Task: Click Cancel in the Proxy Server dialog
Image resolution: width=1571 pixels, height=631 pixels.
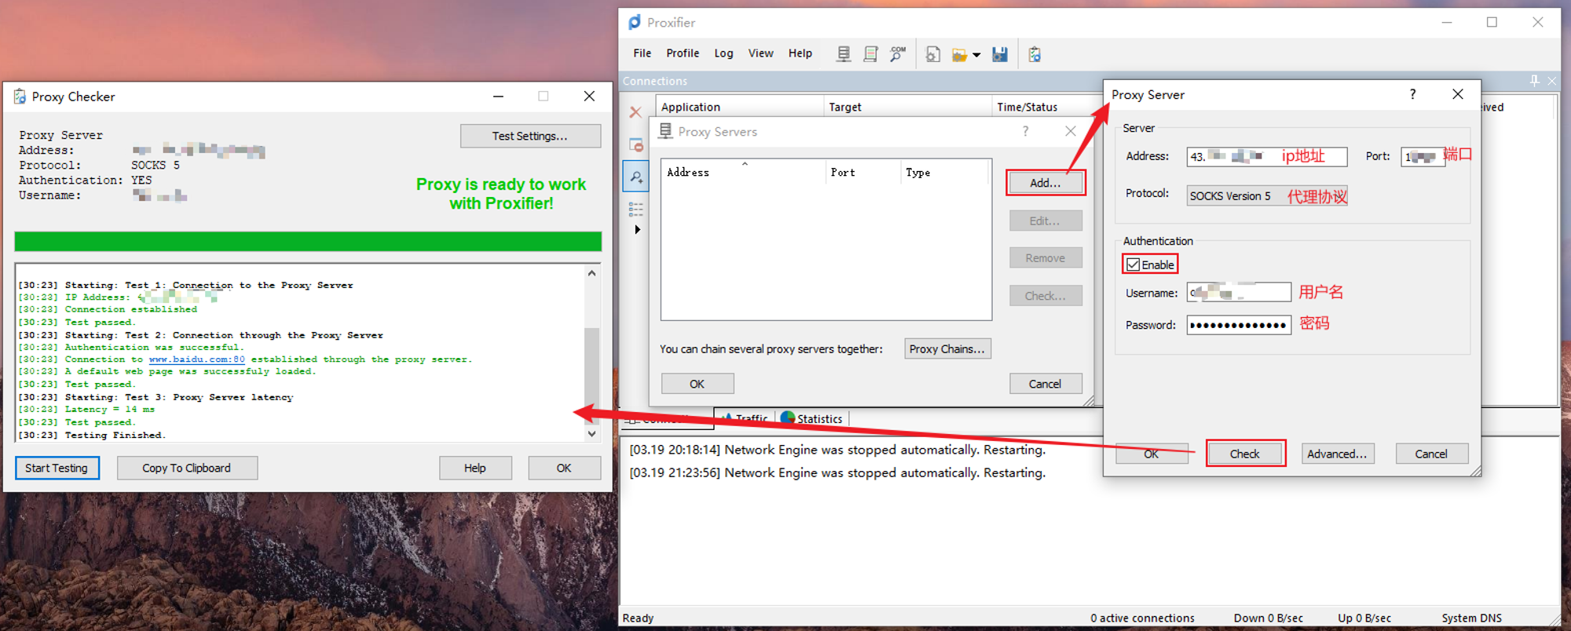Action: 1430,454
